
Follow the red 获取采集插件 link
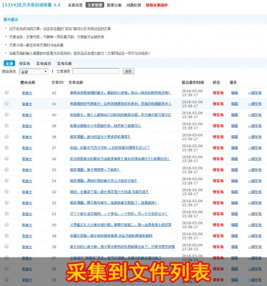156,5
